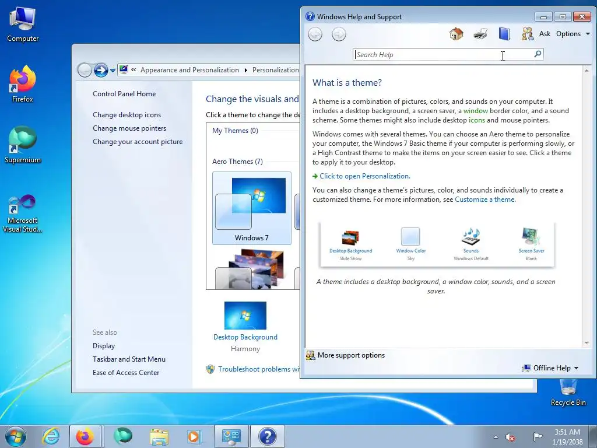Screen dimensions: 597x448
Task: Click the magnifier search icon in Help
Action: tap(538, 54)
